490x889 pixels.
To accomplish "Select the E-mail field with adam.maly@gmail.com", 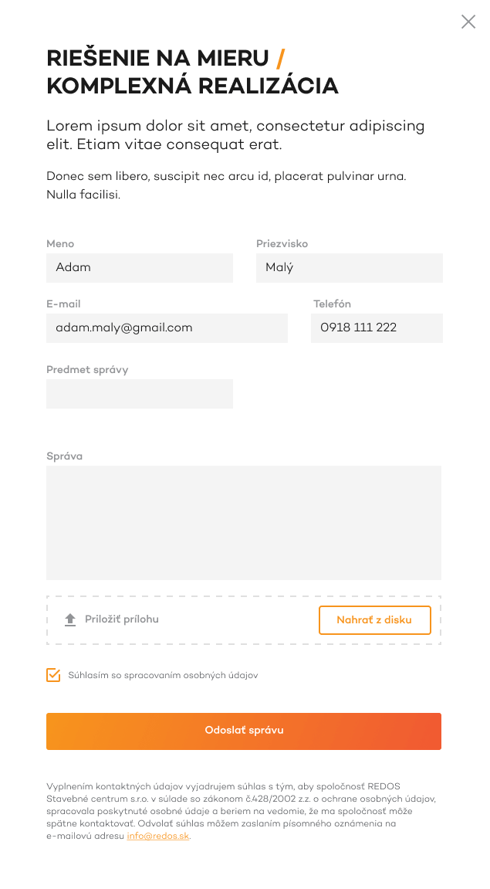I will (x=167, y=327).
